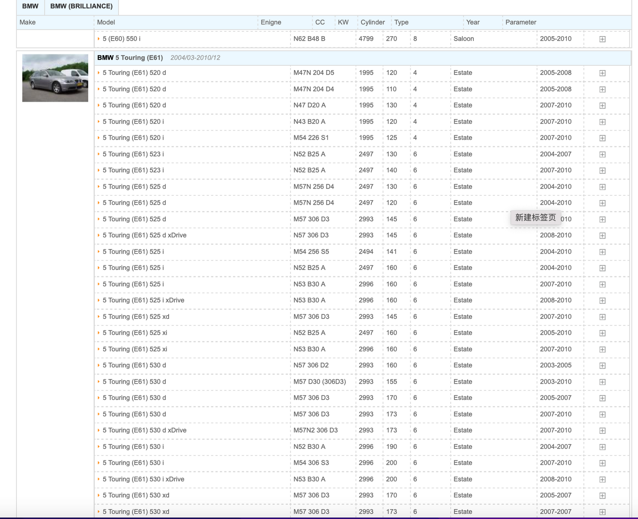Viewport: 638px width, 519px height.
Task: Click the Enigne column header
Action: pos(271,22)
